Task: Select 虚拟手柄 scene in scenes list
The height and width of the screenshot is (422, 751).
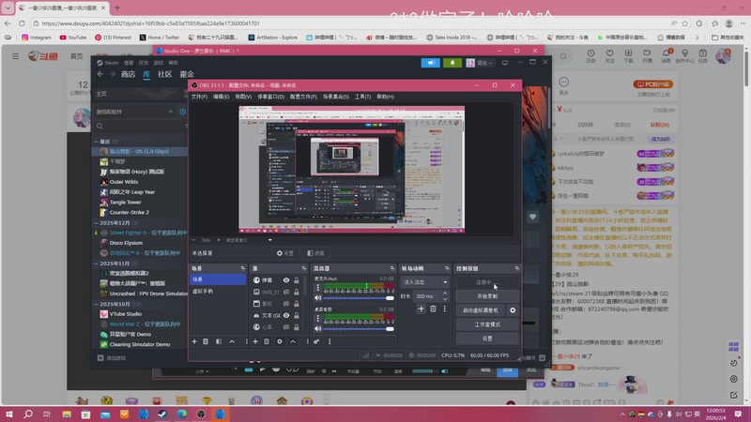Action: 218,291
